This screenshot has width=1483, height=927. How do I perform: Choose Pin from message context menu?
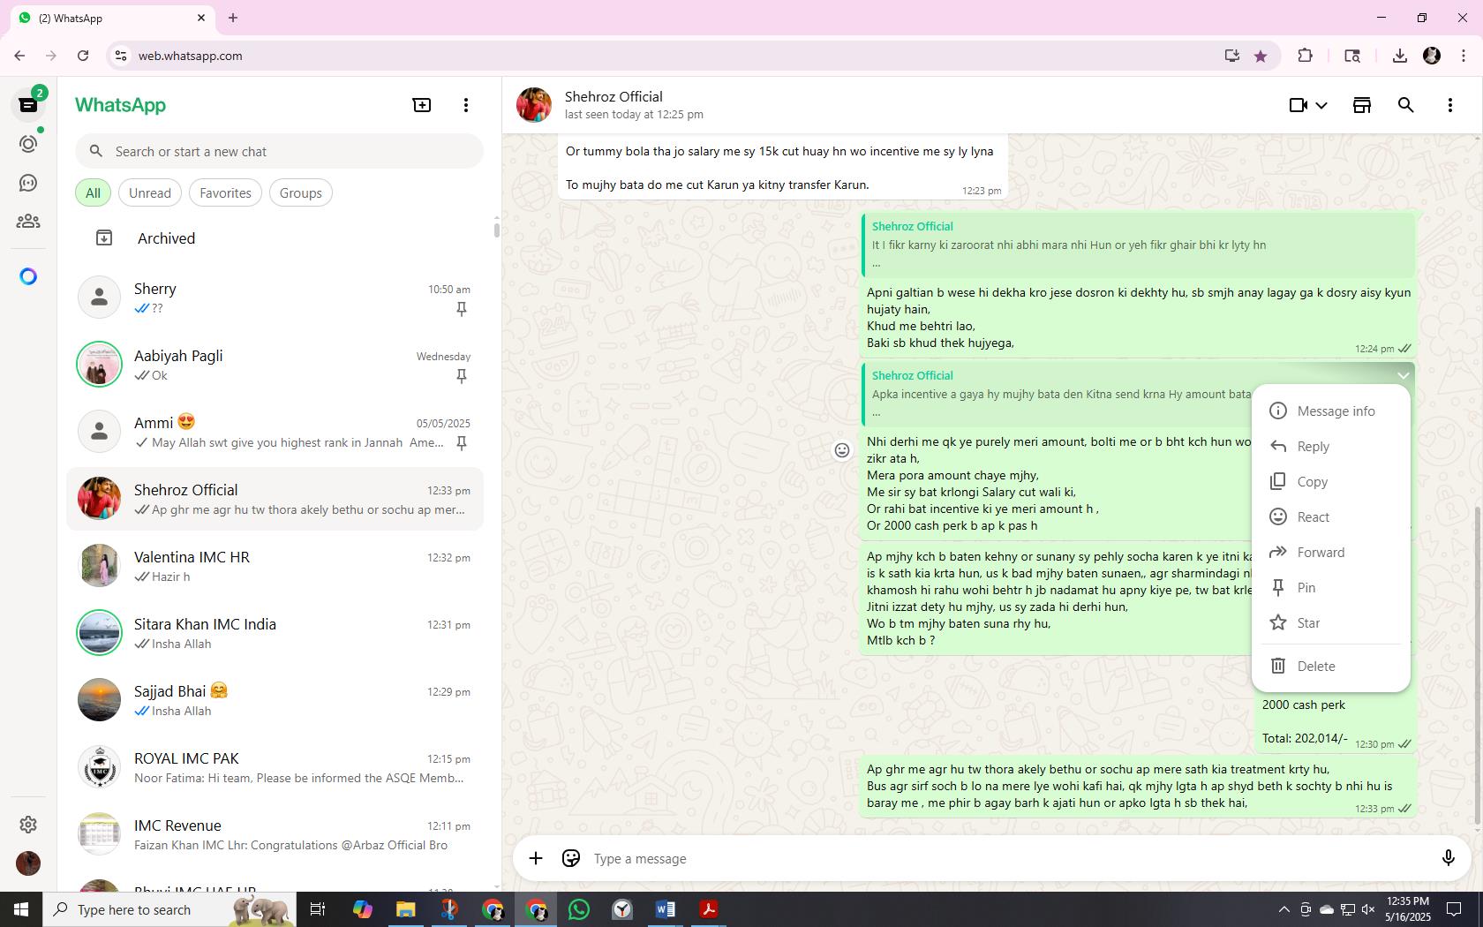1330,588
